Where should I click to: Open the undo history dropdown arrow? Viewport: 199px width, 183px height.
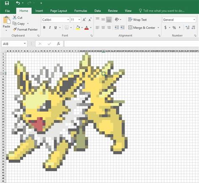click(x=23, y=3)
